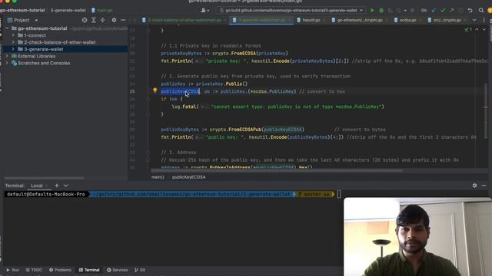Collapse all in Project panel
Viewport: 492px width, 276px height.
point(102,20)
